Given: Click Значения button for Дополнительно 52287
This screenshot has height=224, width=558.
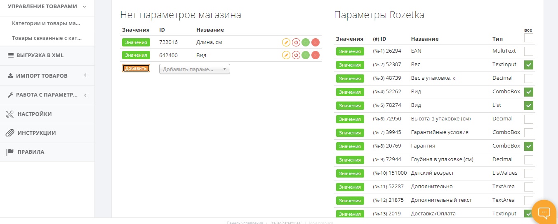Looking at the screenshot, I should [x=350, y=187].
